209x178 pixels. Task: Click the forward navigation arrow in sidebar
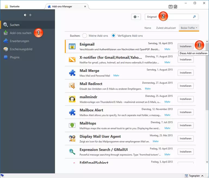click(x=30, y=15)
